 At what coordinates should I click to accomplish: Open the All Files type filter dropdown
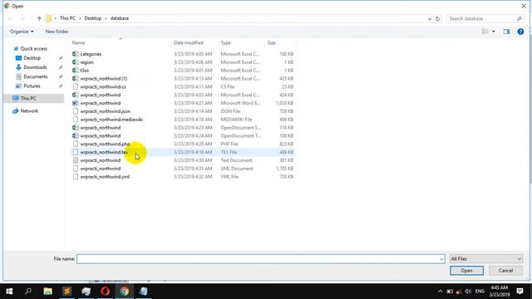click(x=485, y=259)
